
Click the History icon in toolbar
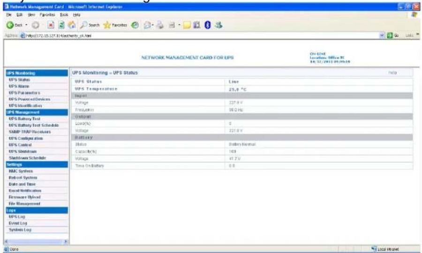click(135, 25)
